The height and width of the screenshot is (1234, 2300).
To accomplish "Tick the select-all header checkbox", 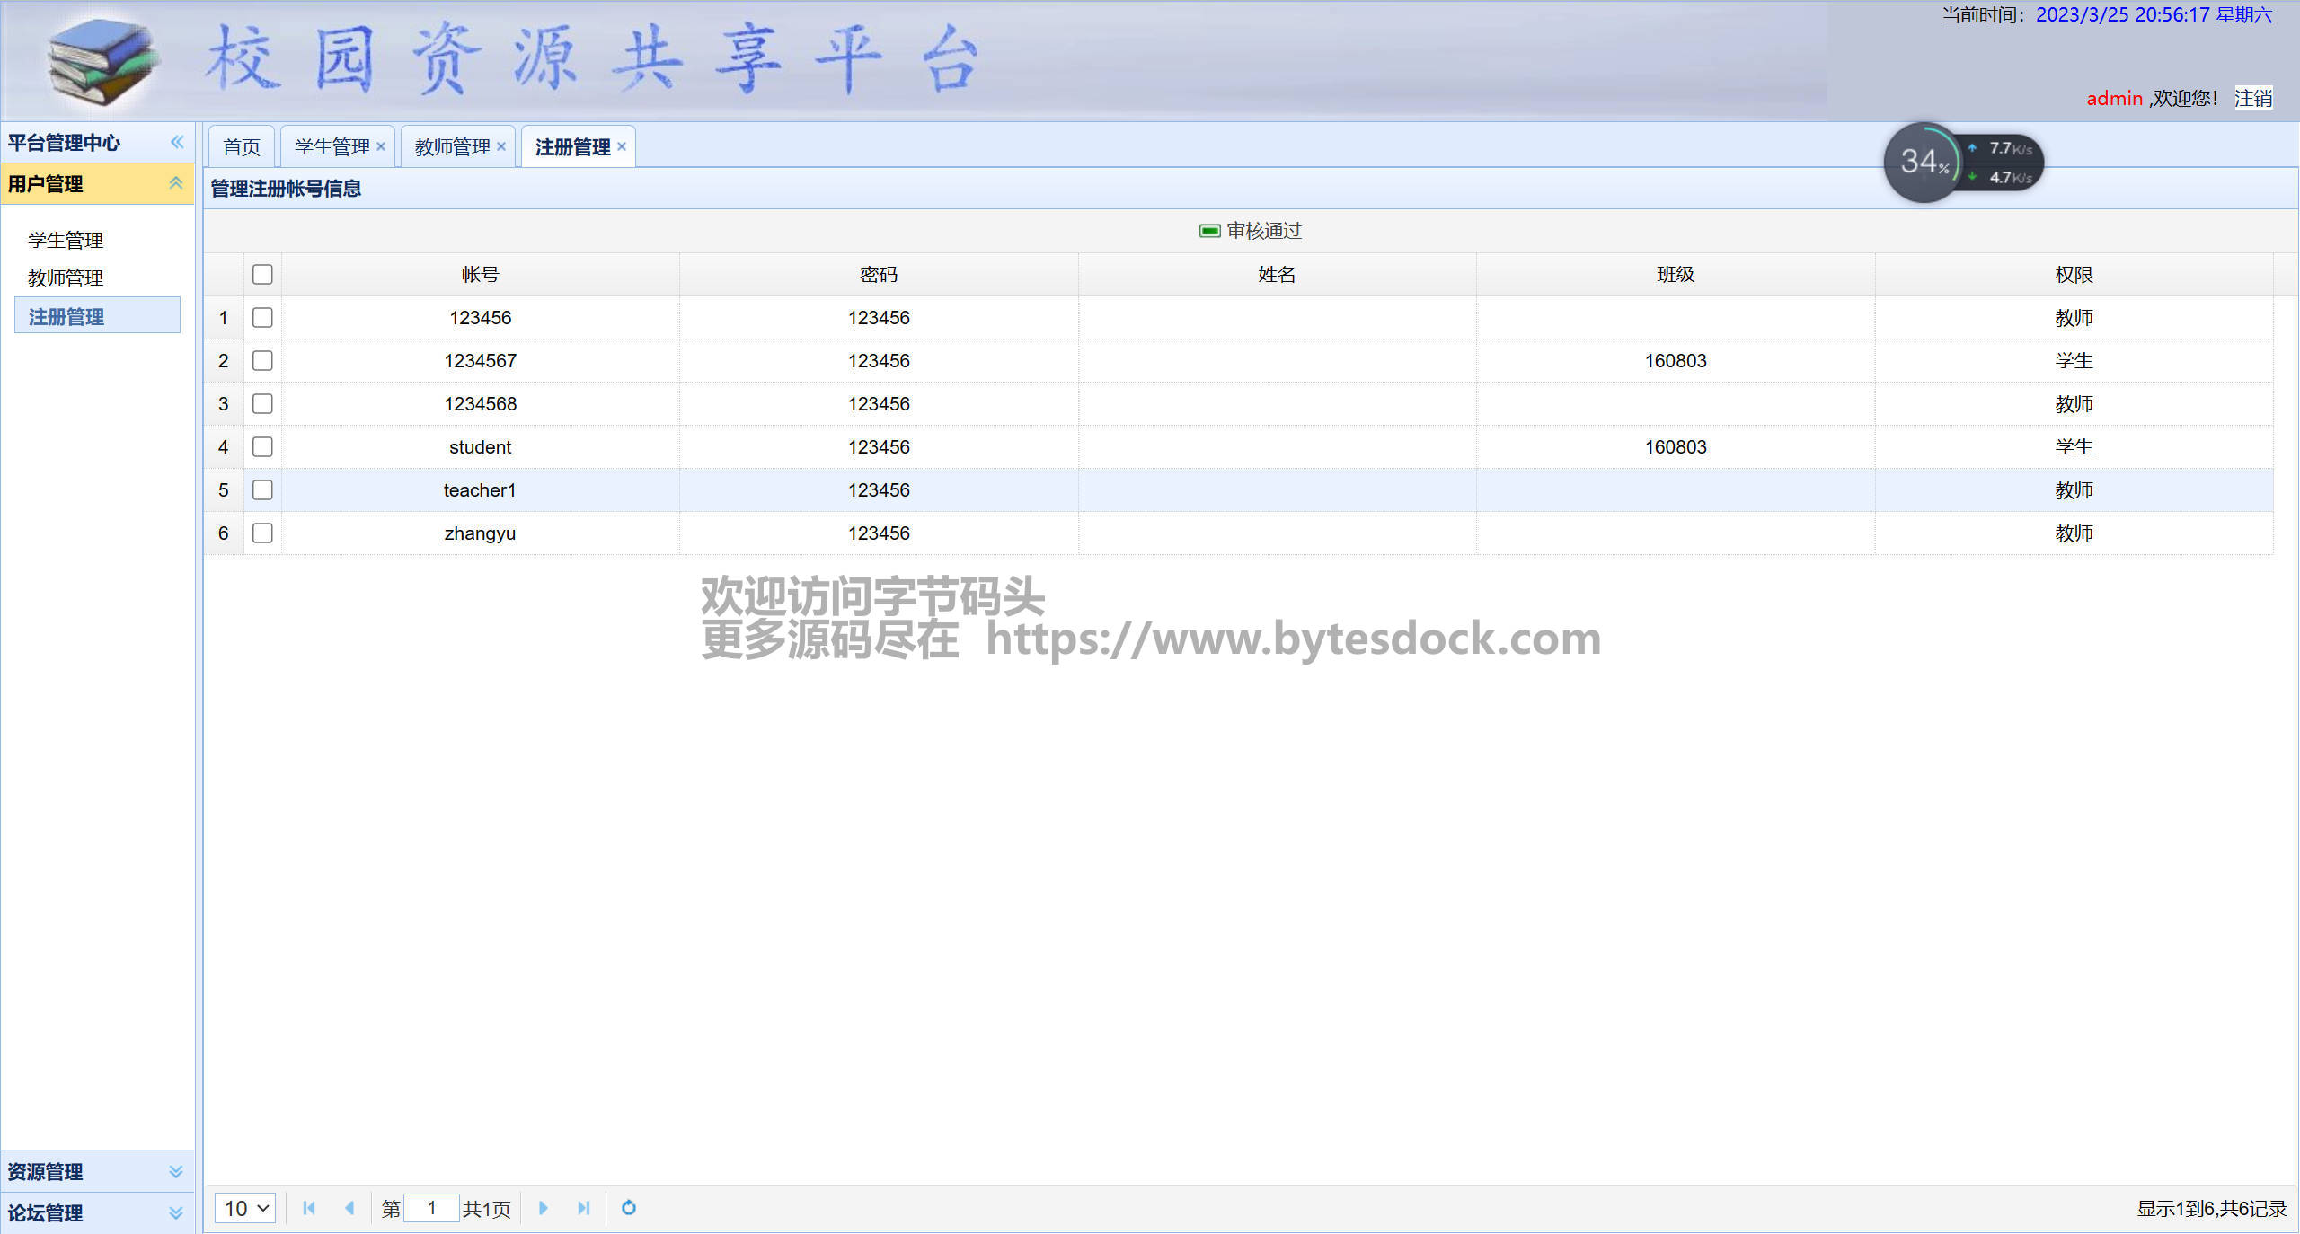I will 262,274.
